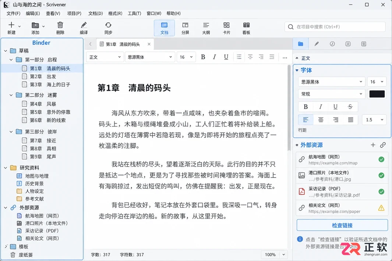Click the black text color swatch
The width and height of the screenshot is (392, 261).
(377, 94)
